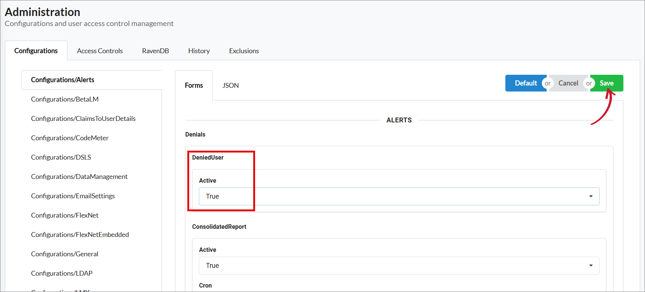Click the Denials label
Image resolution: width=645 pixels, height=292 pixels.
(195, 134)
